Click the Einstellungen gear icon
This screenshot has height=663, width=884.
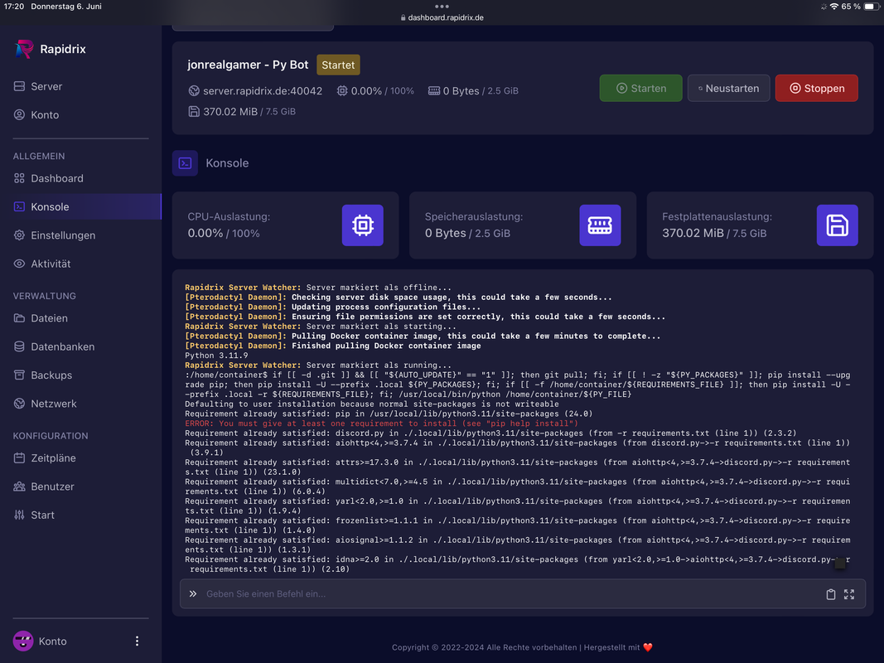click(x=19, y=235)
